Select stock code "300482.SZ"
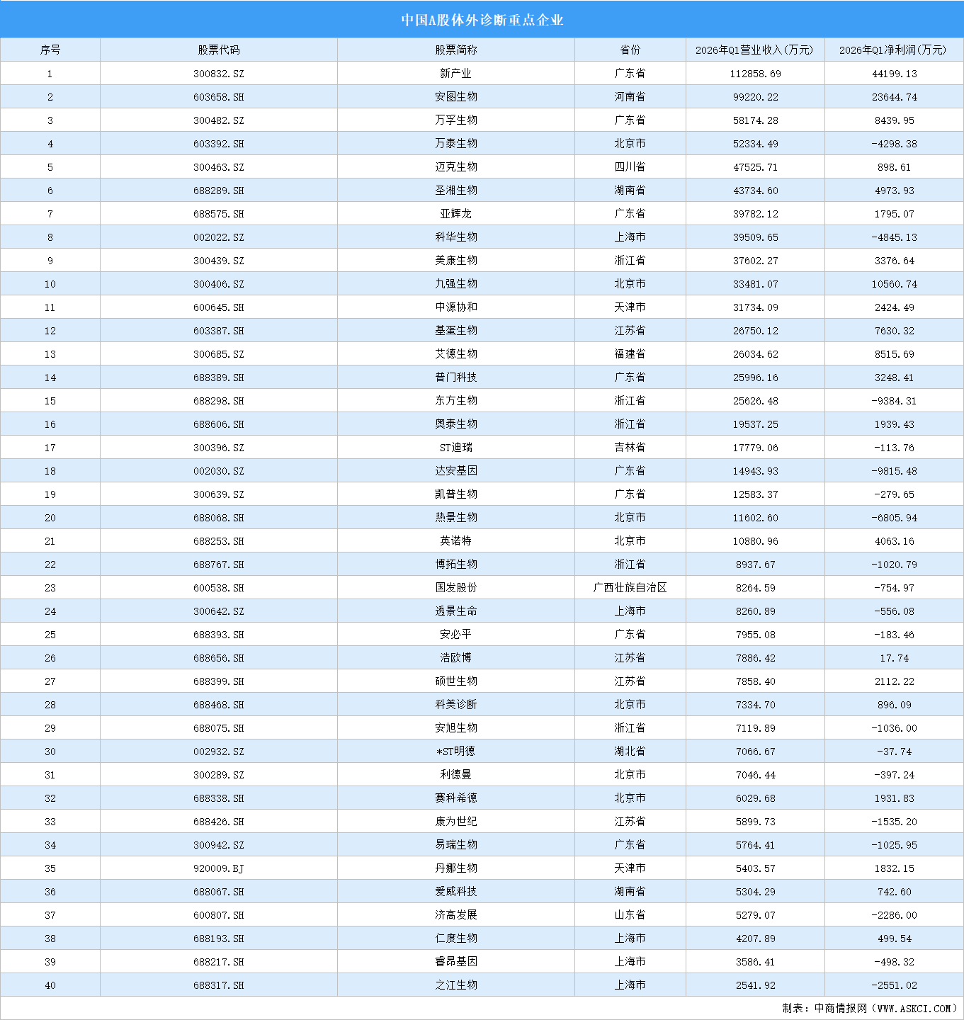This screenshot has width=964, height=1020. 219,120
